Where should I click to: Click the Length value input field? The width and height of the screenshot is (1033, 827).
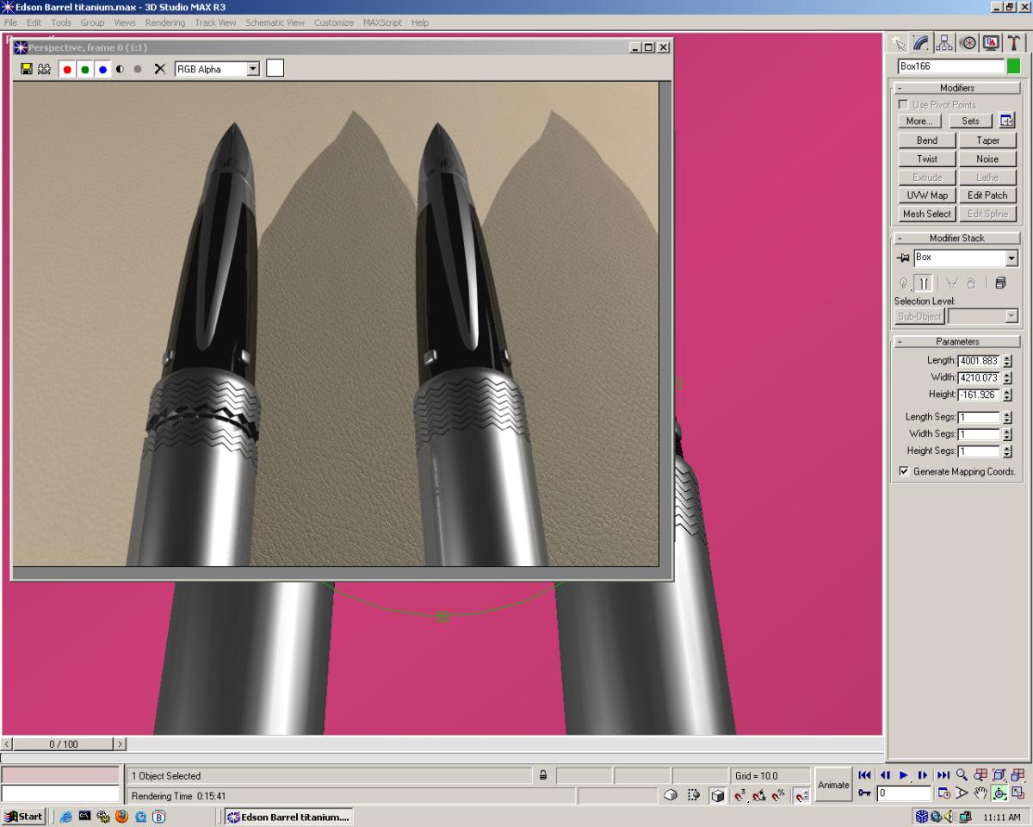(978, 361)
